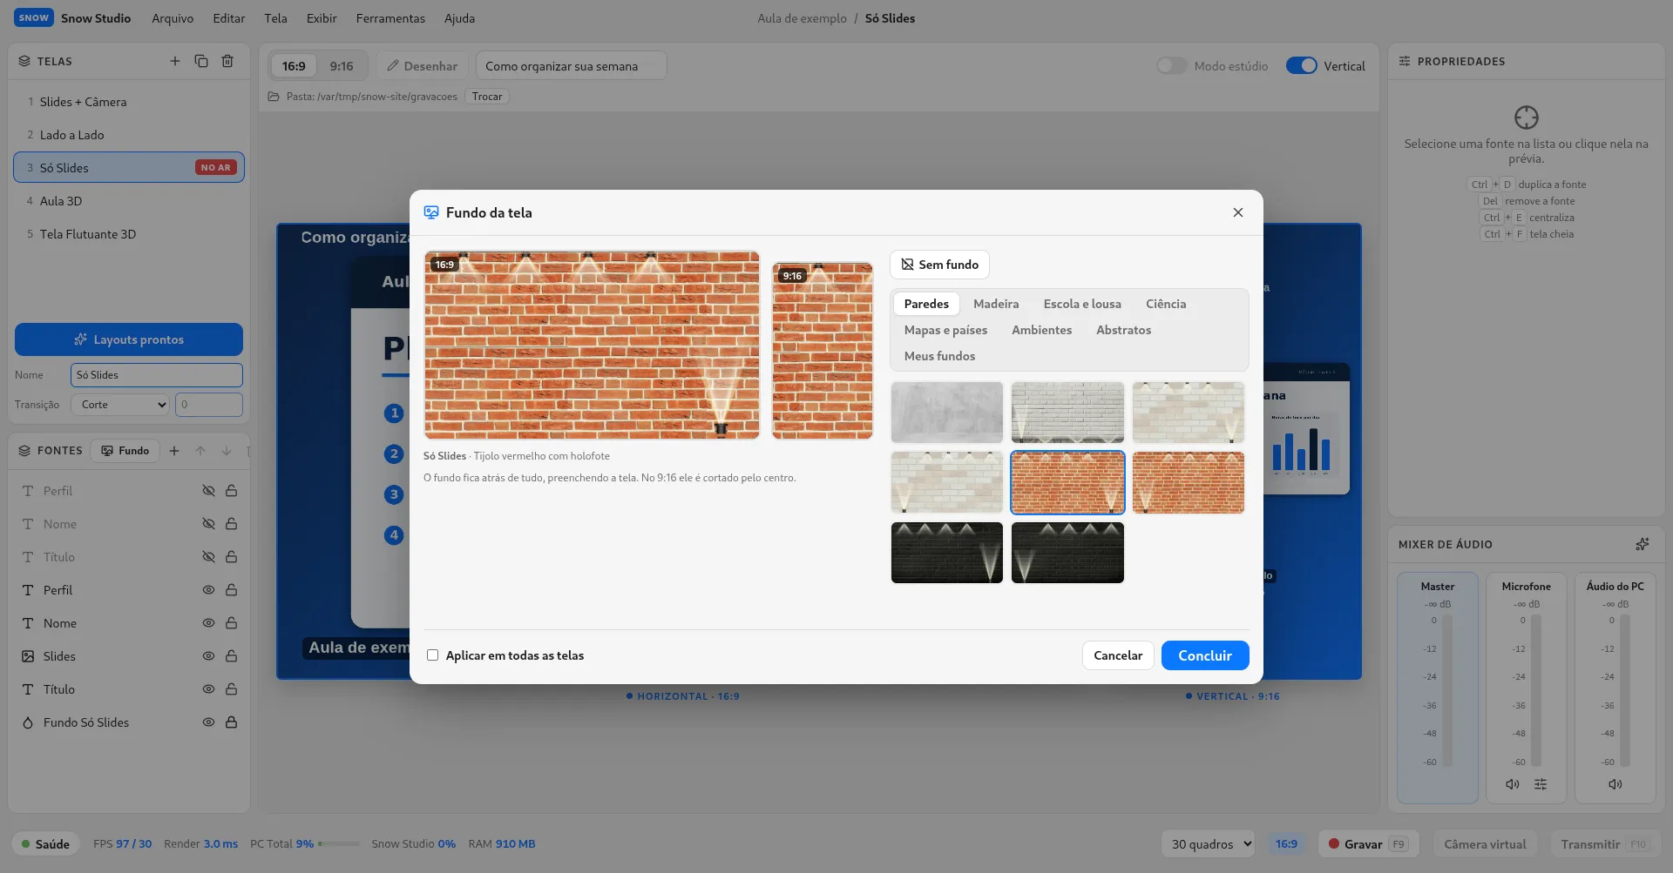Image resolution: width=1673 pixels, height=873 pixels.
Task: Move the selected fonte up
Action: 200,451
